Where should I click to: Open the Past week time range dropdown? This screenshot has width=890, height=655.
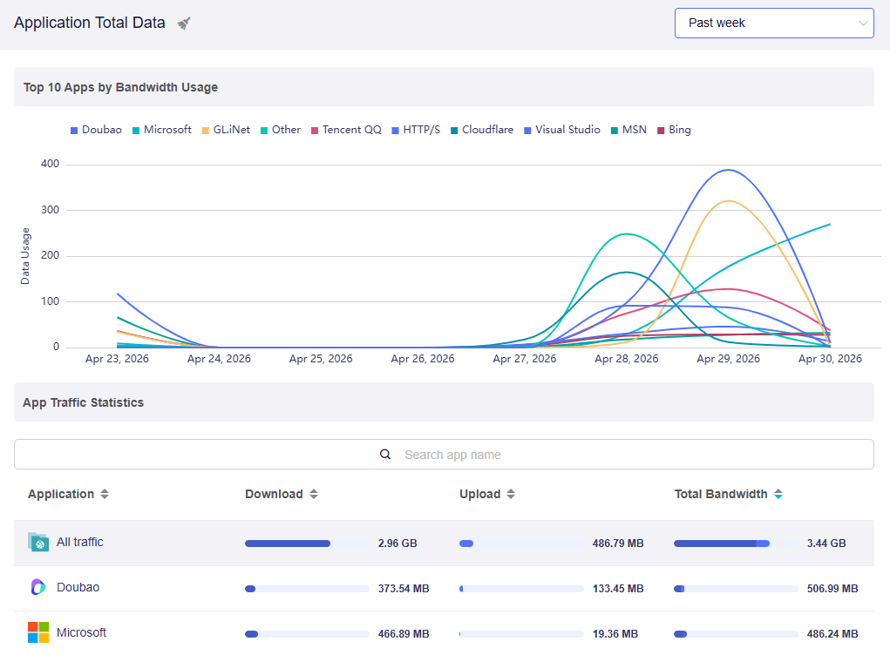pyautogui.click(x=774, y=24)
